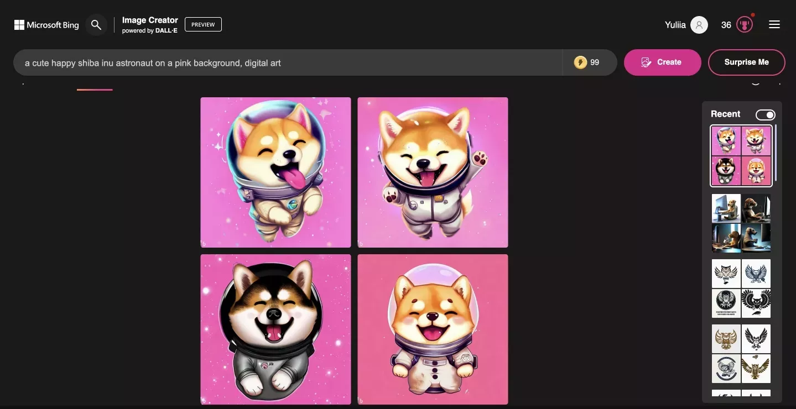Viewport: 796px width, 409px height.
Task: Click the Create button
Action: pos(663,62)
